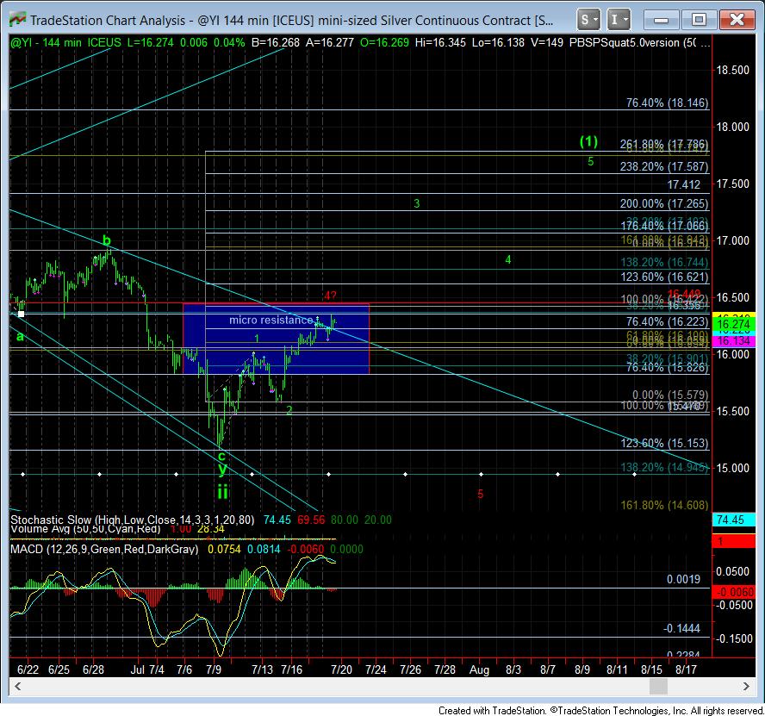Click the MACD indicator title
This screenshot has height=716, width=765.
click(104, 549)
